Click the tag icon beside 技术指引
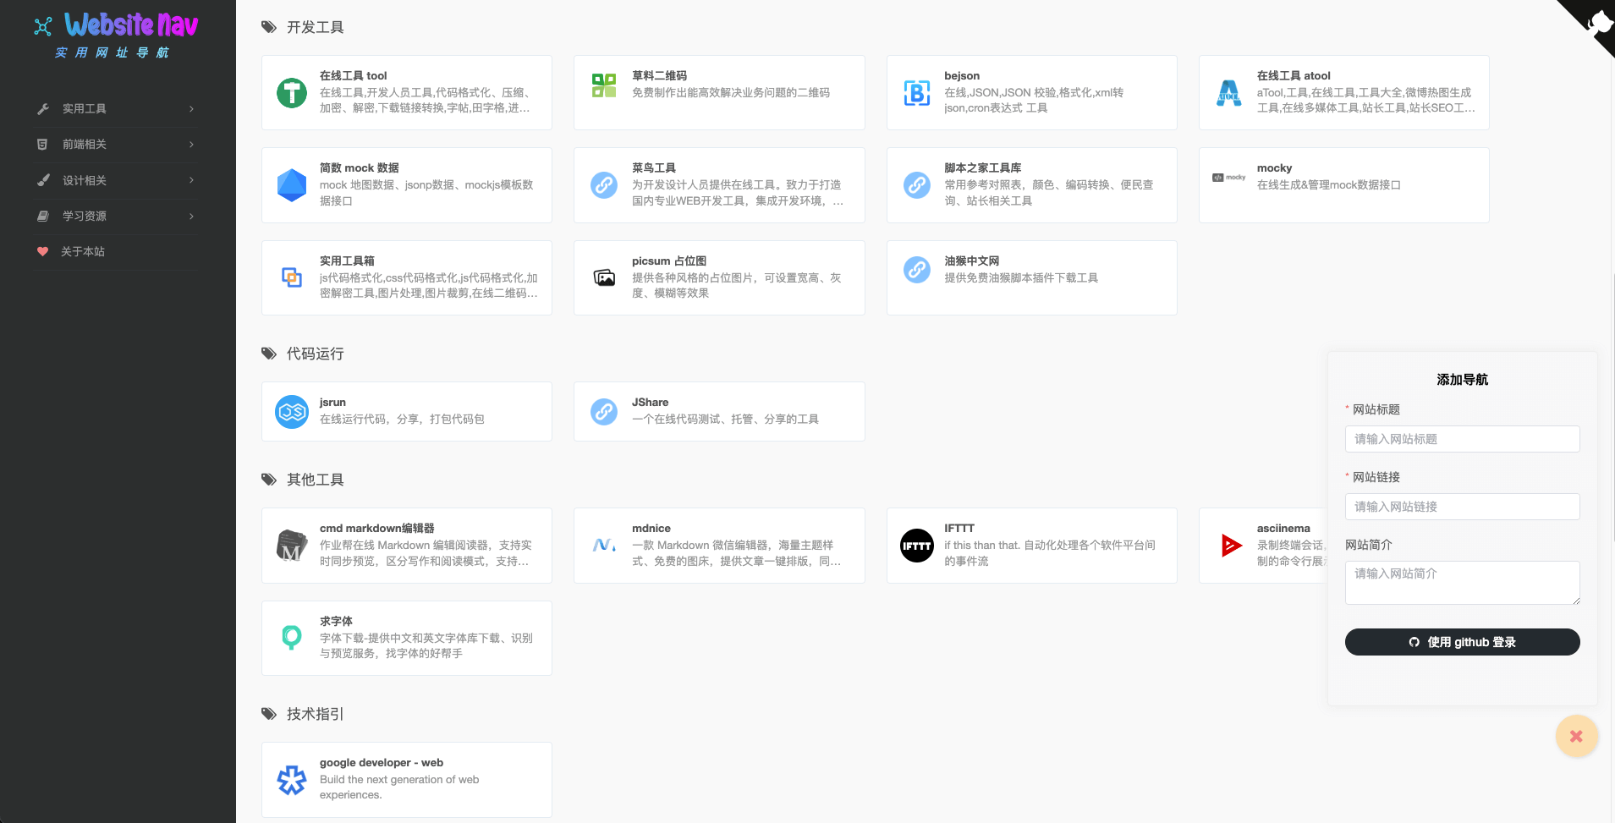This screenshot has width=1615, height=823. coord(269,714)
